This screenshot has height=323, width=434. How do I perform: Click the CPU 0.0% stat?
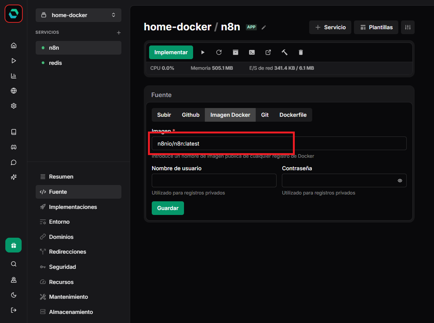[162, 68]
